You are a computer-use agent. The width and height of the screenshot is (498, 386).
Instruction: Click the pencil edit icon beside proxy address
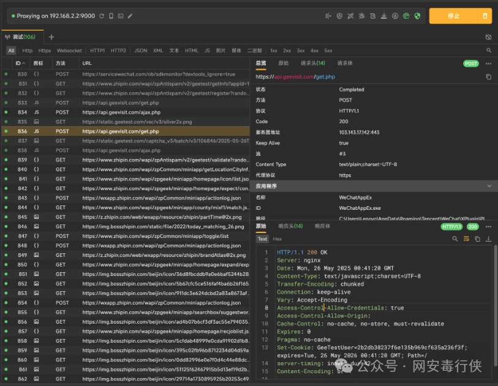pyautogui.click(x=130, y=16)
